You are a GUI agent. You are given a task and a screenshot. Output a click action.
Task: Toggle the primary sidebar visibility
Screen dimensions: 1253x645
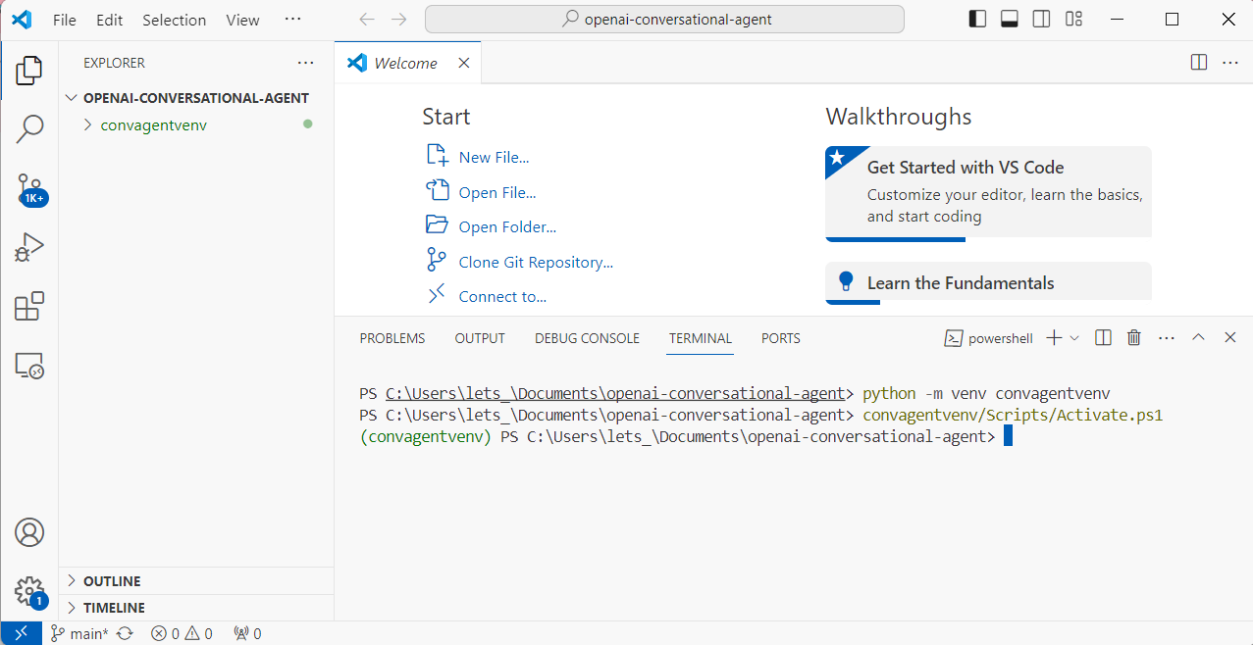[x=977, y=19]
